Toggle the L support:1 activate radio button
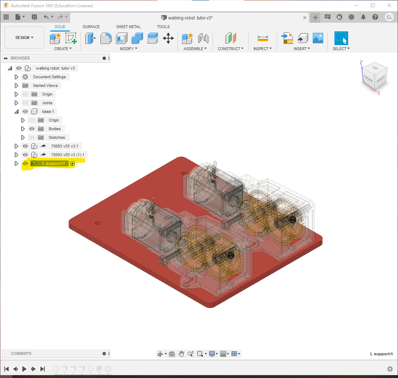398x378 pixels. (x=72, y=164)
